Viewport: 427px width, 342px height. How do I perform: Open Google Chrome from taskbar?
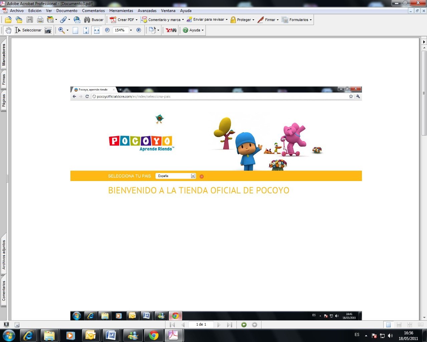pos(154,335)
